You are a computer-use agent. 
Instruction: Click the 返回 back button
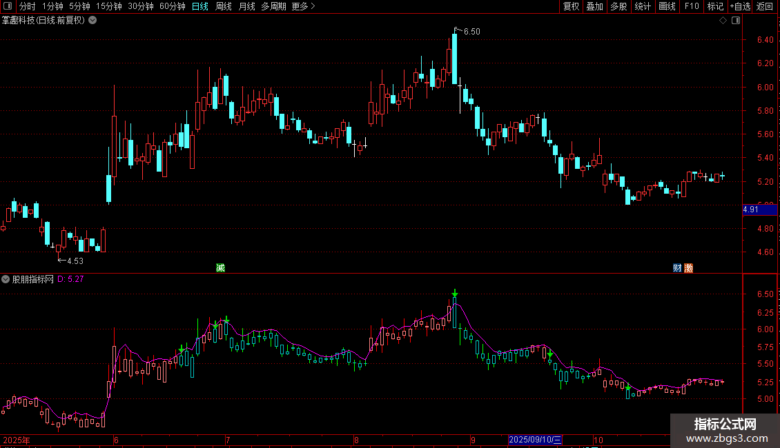pyautogui.click(x=765, y=6)
